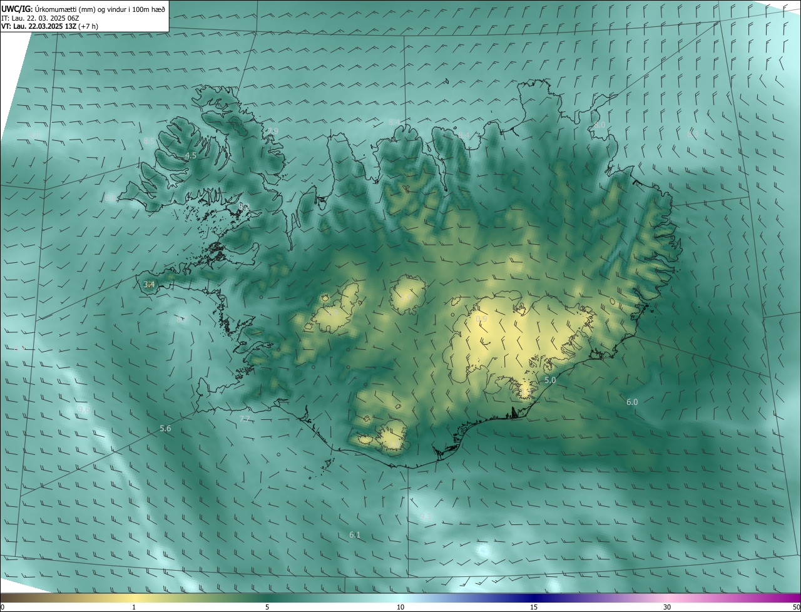
Task: Click the colorbar tick label 5
Action: tap(267, 608)
